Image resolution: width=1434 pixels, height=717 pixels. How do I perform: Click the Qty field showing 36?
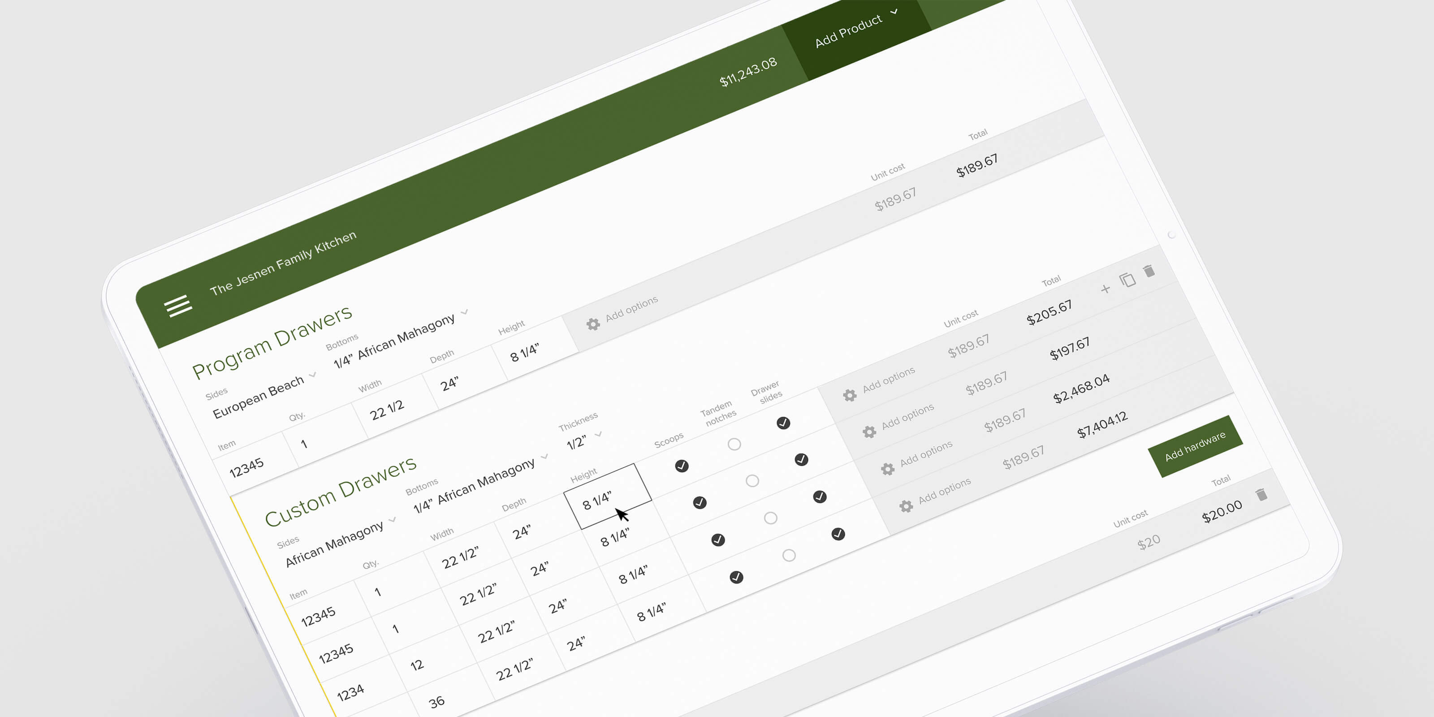click(x=436, y=701)
